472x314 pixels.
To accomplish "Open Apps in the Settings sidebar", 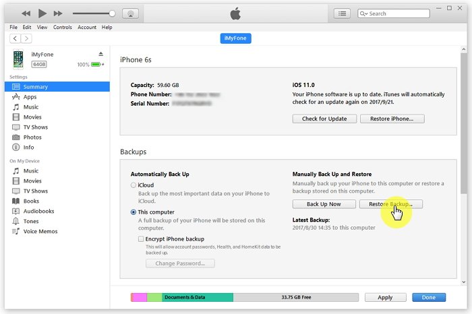I will (x=30, y=97).
